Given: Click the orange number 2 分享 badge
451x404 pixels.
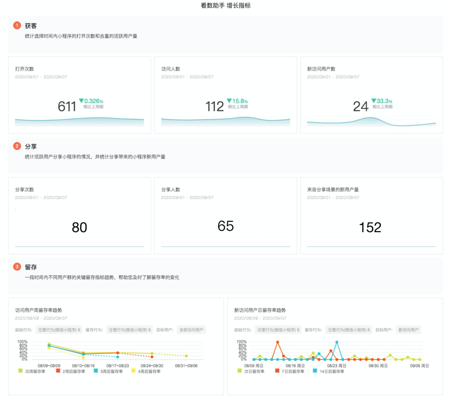Looking at the screenshot, I should (x=17, y=146).
